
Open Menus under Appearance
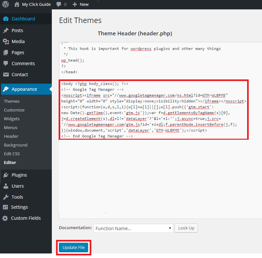click(x=11, y=128)
